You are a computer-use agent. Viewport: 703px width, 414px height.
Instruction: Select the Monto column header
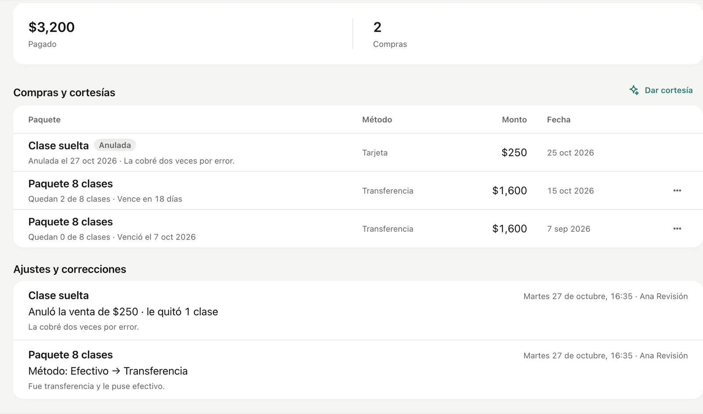click(514, 119)
